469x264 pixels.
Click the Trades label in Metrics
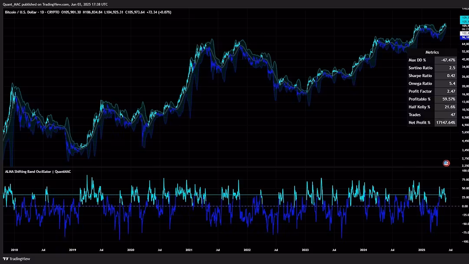click(x=415, y=115)
